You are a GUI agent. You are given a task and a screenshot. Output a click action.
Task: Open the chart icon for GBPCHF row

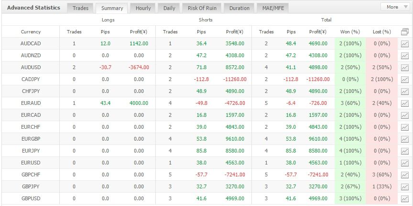pyautogui.click(x=404, y=175)
